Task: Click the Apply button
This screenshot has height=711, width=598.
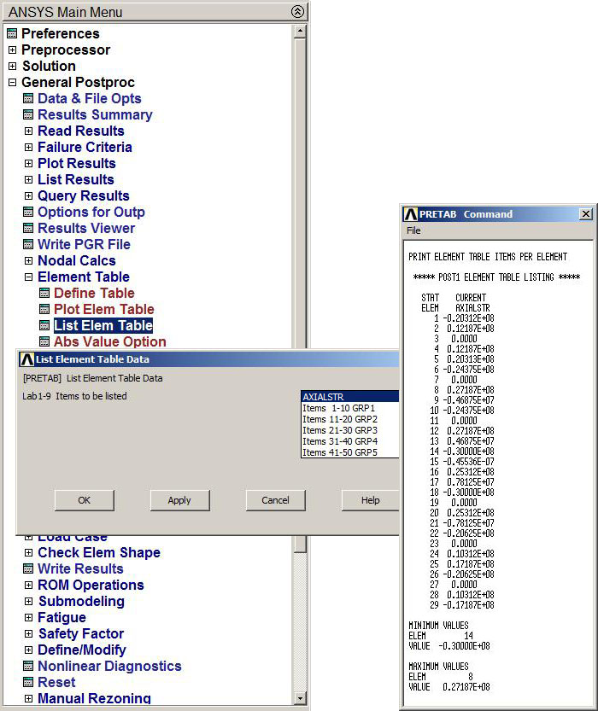Action: point(179,500)
